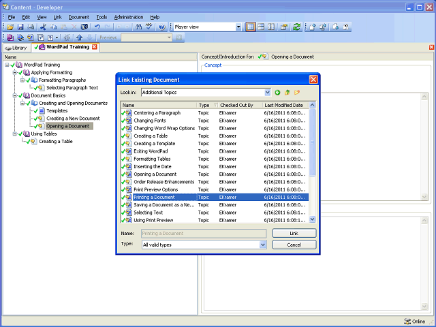
Task: Select the single-pane layout icon
Action: 251,27
